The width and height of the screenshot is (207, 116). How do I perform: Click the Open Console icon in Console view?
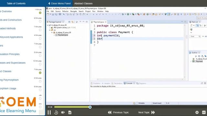[x=205, y=83]
